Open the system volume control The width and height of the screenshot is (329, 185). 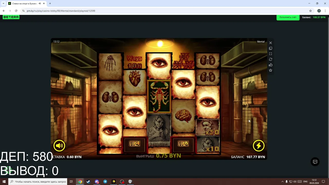[x=295, y=182]
